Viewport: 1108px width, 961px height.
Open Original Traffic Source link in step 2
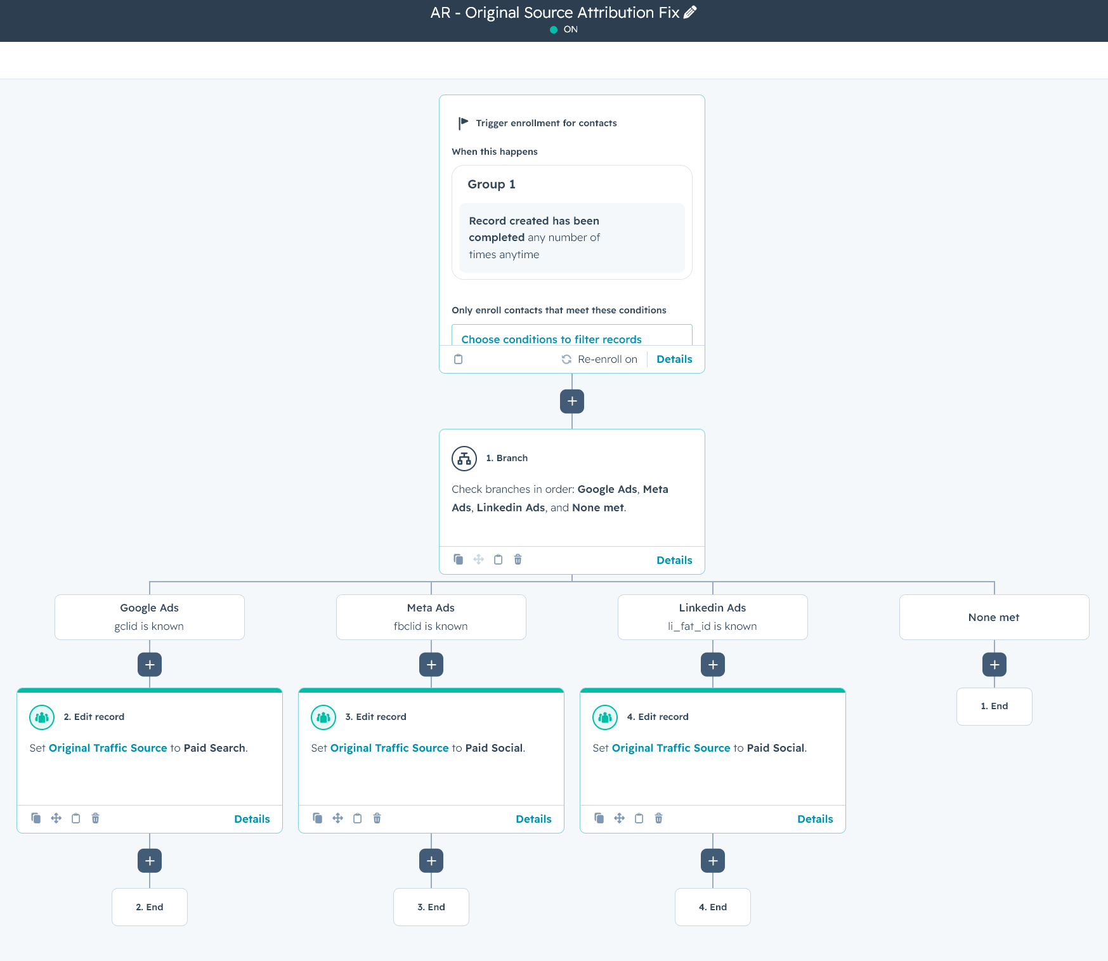108,748
